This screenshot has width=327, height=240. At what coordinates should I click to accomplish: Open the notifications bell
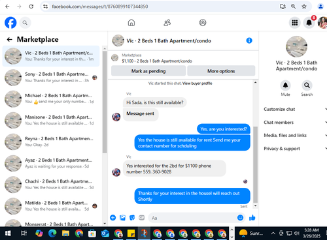(x=309, y=23)
